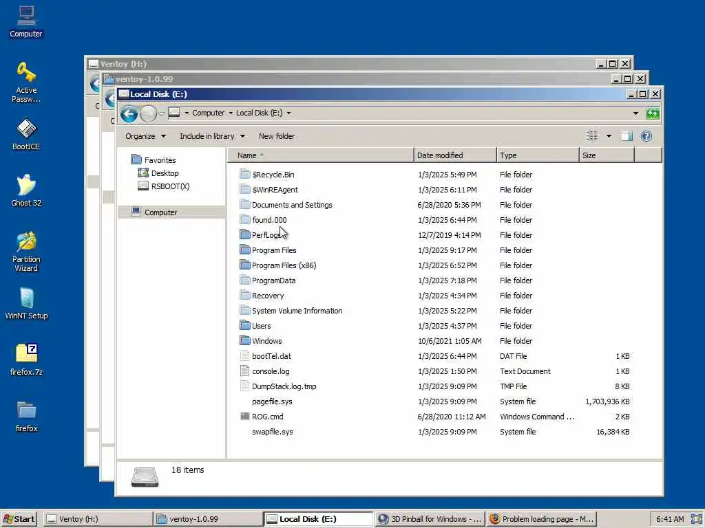Click the Users folder icon

click(244, 325)
